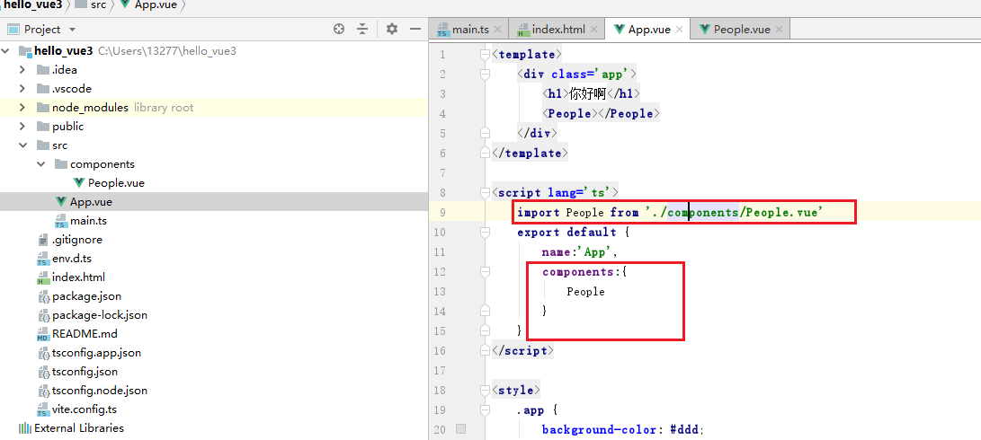Expand the node_modules folder
Image resolution: width=981 pixels, height=440 pixels.
(22, 107)
